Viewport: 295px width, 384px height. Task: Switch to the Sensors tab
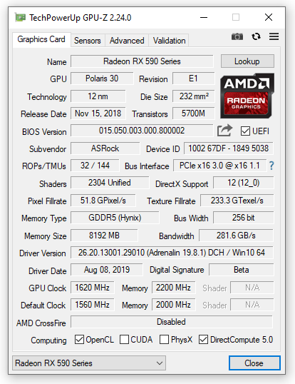(88, 41)
